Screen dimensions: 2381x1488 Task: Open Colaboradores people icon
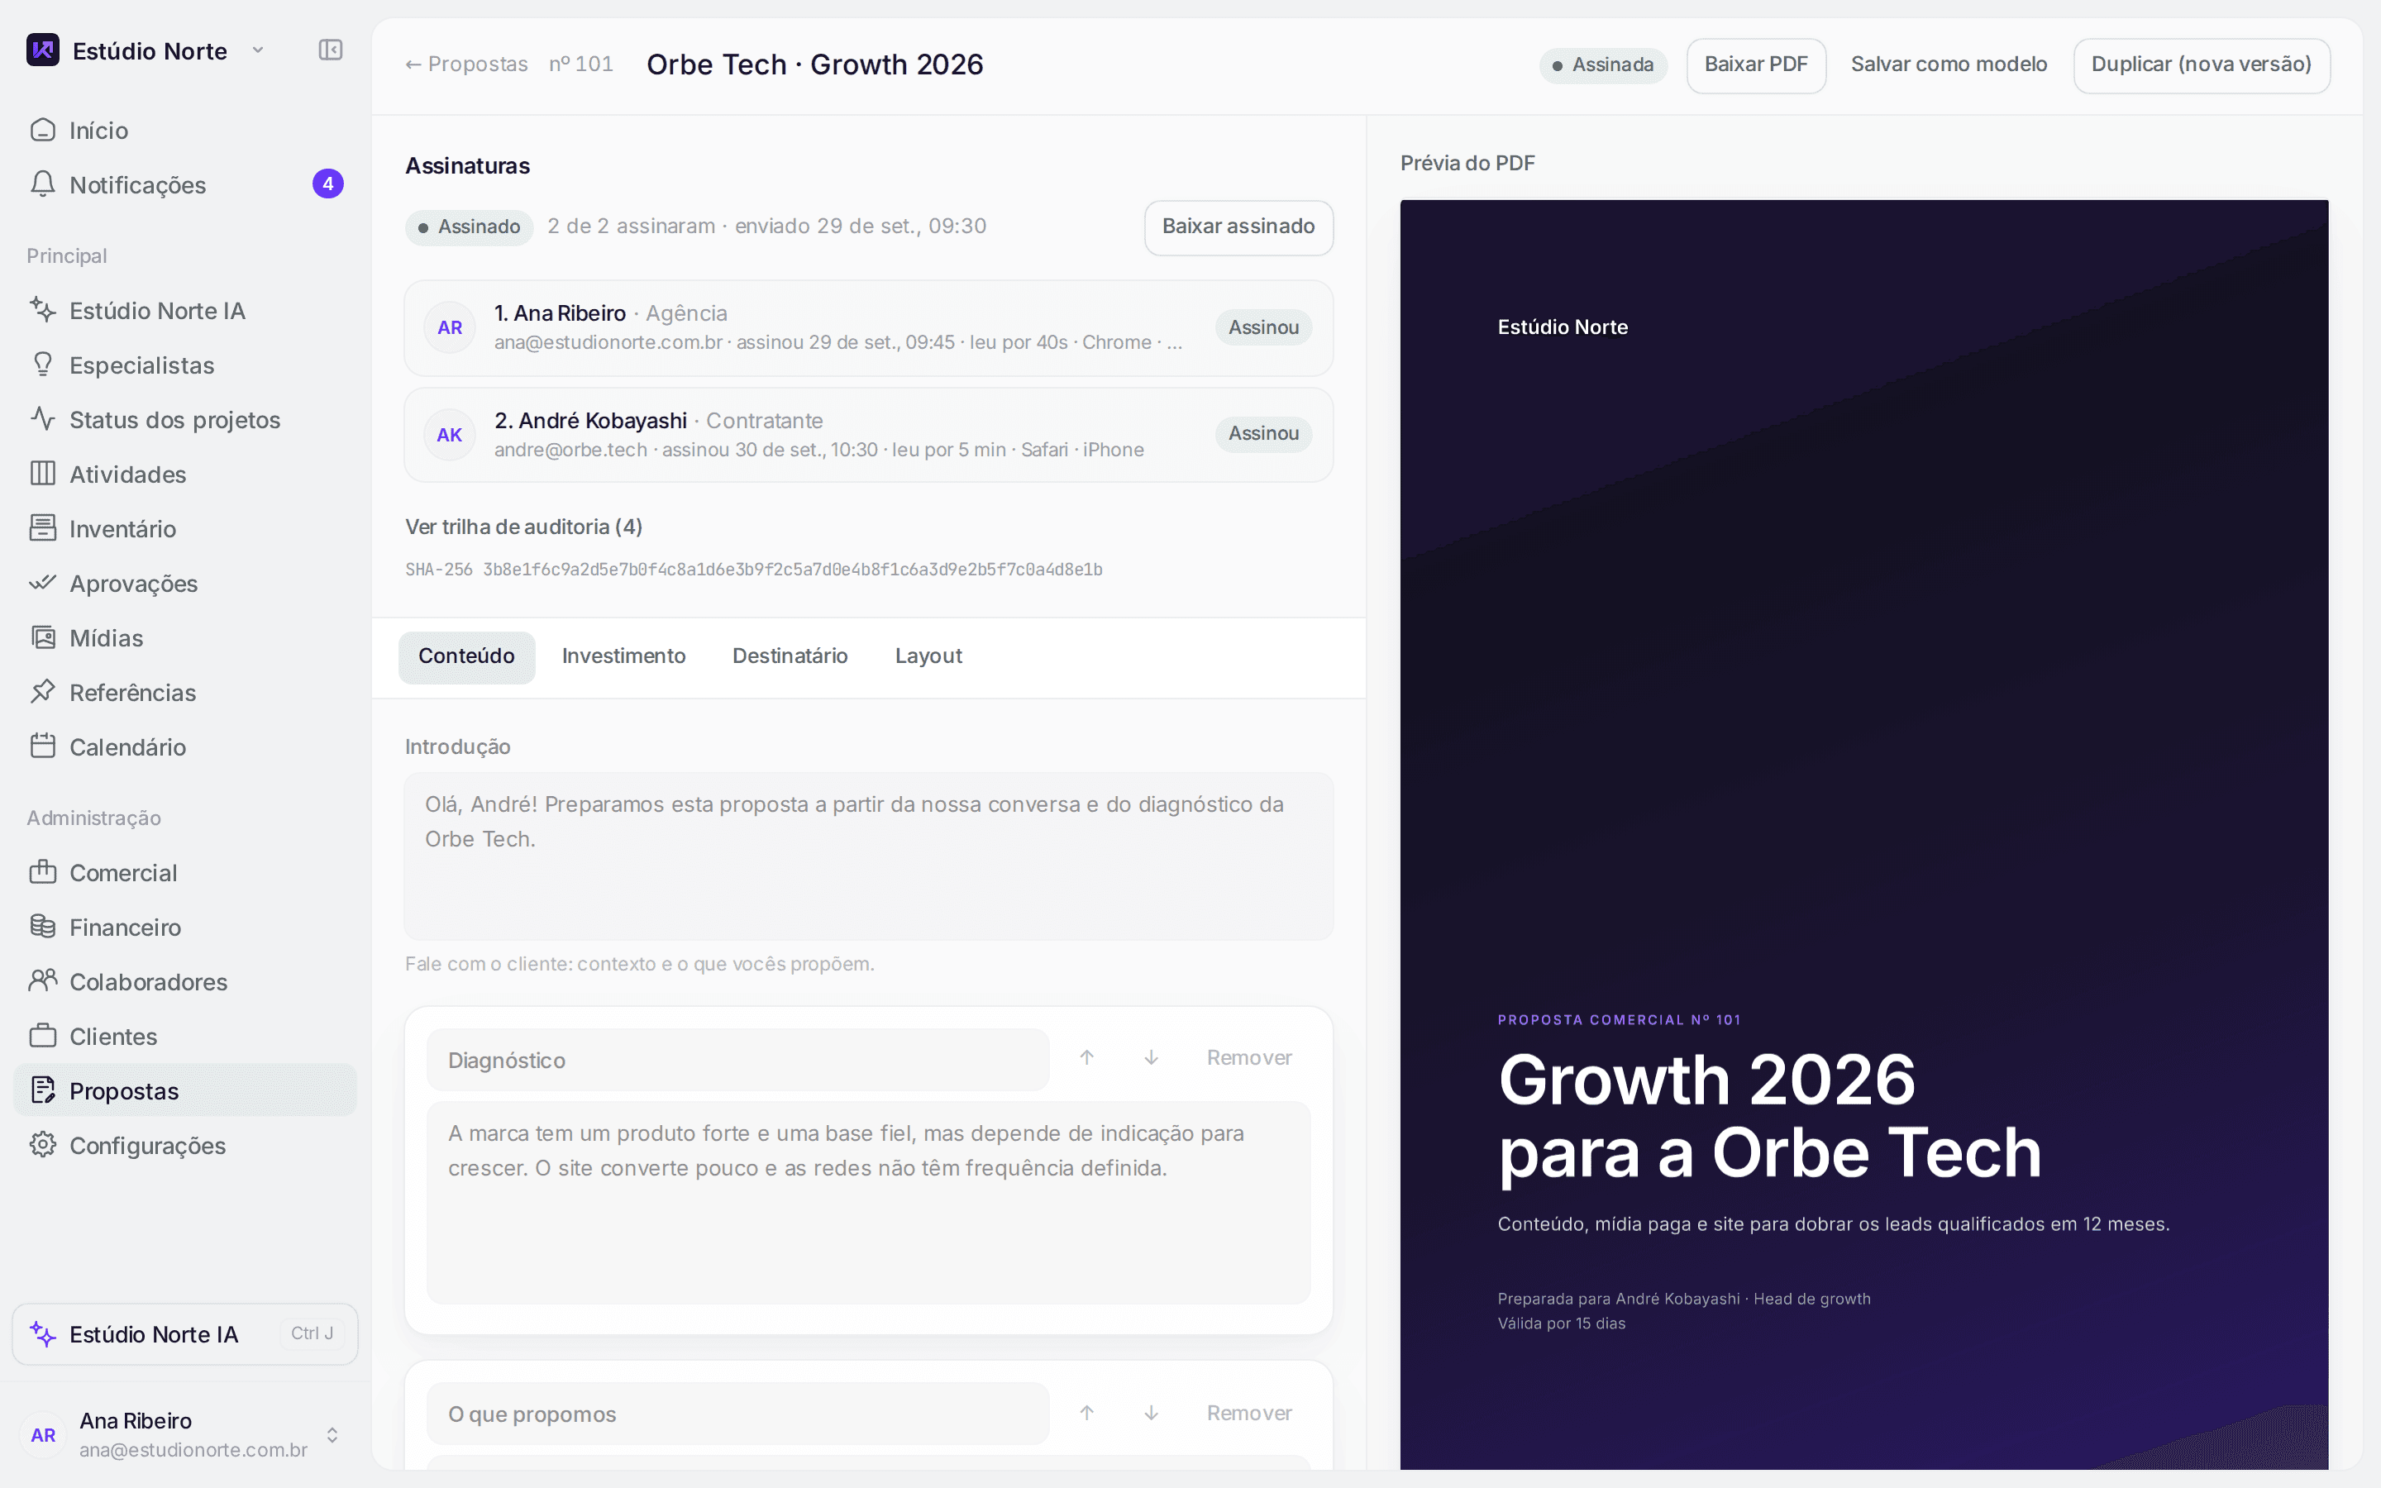point(42,981)
